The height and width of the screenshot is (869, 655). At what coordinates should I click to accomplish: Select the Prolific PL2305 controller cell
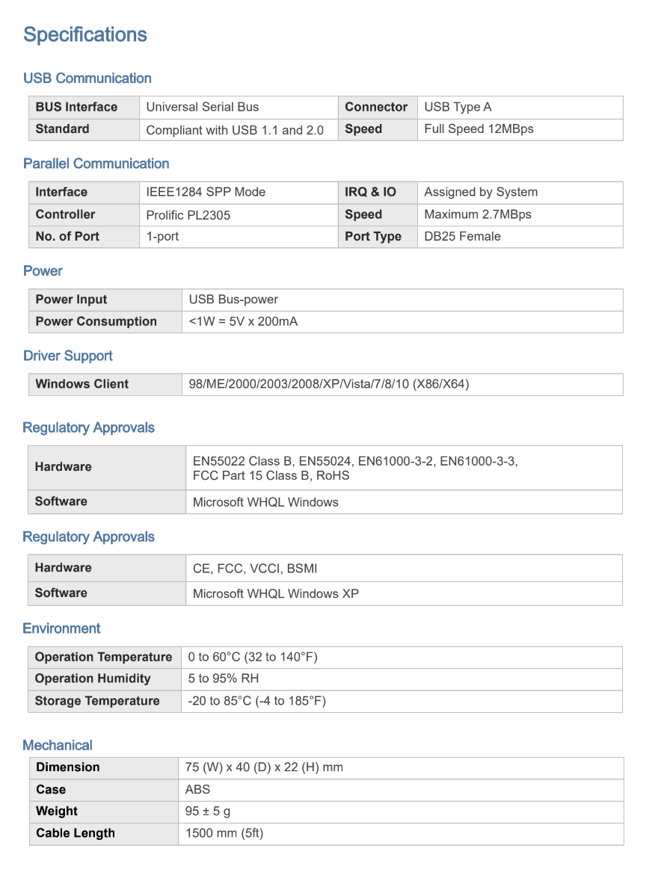tap(188, 215)
